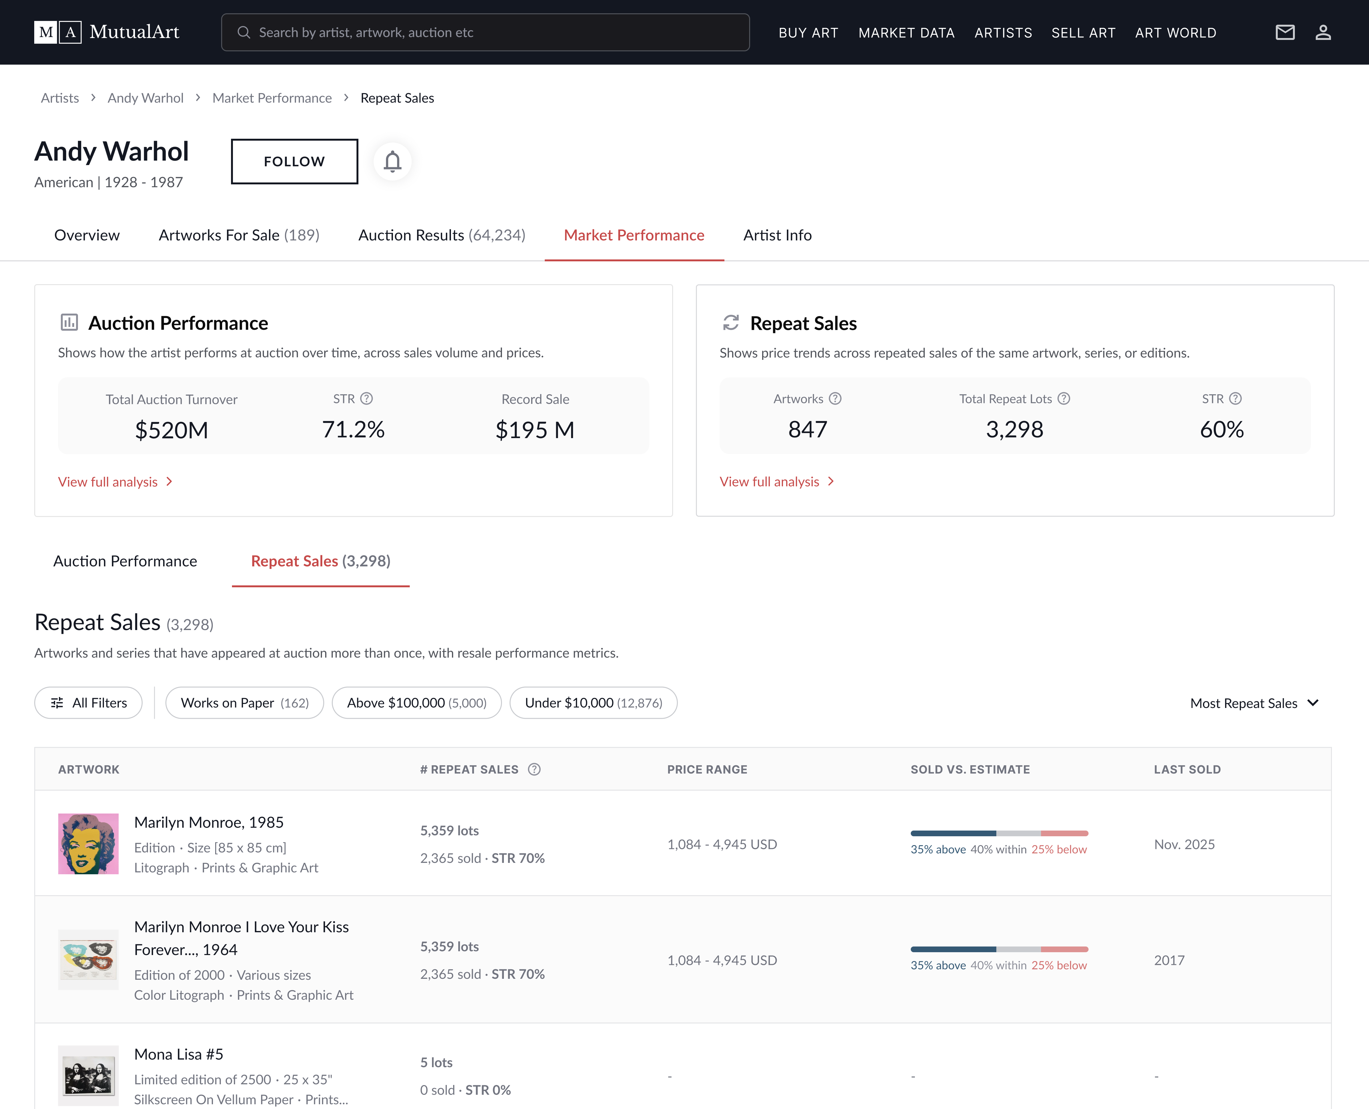Open the Most Repeat Sales sort dropdown
Screen dimensions: 1369x1109
1255,703
